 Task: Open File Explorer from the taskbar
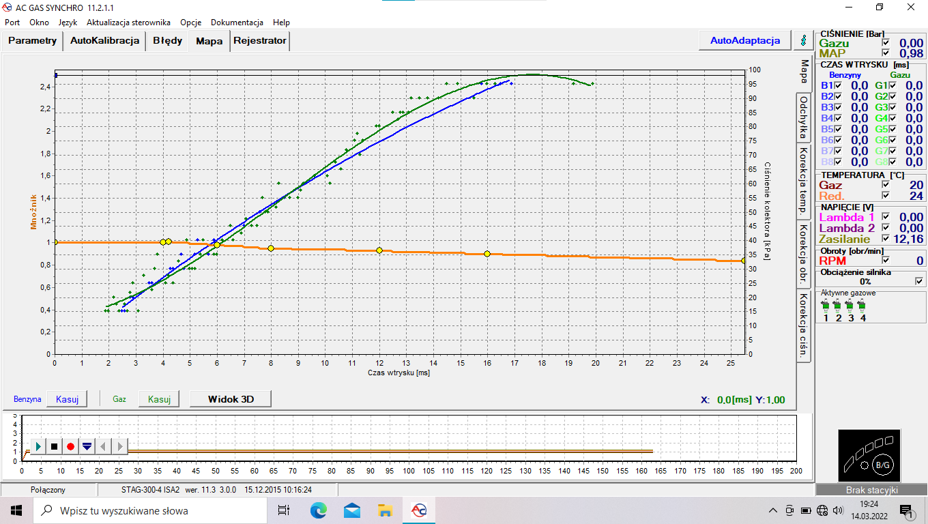click(x=386, y=510)
